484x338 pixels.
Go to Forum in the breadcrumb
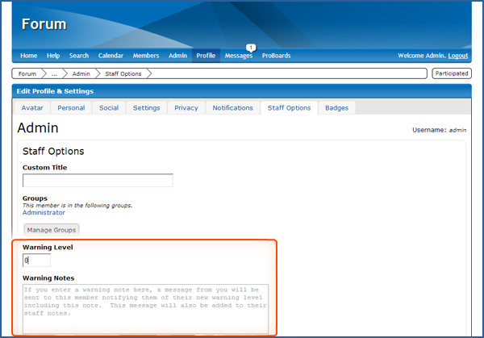27,73
